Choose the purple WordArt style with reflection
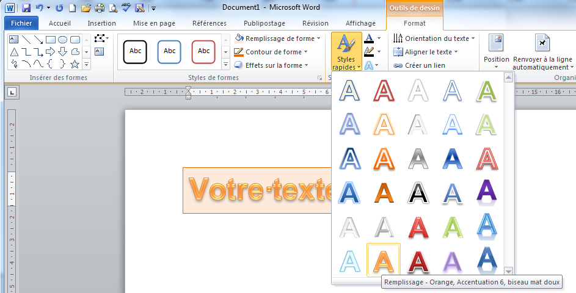 487,192
